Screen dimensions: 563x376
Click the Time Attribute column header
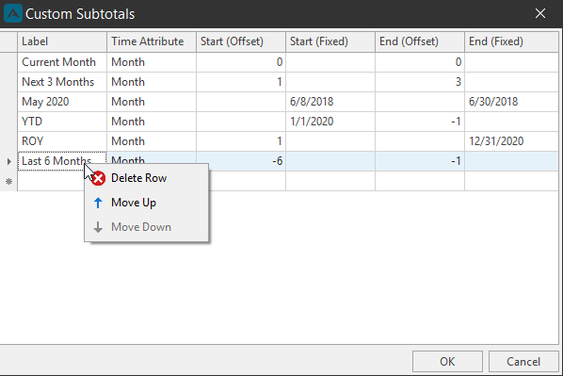tap(152, 41)
